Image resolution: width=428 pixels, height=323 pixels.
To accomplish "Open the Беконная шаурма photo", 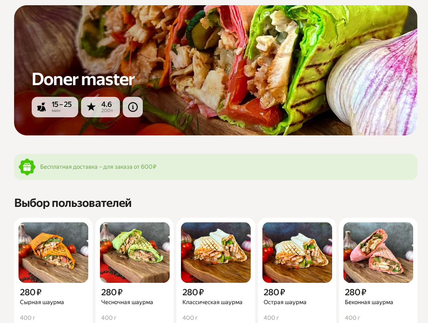I will [378, 253].
